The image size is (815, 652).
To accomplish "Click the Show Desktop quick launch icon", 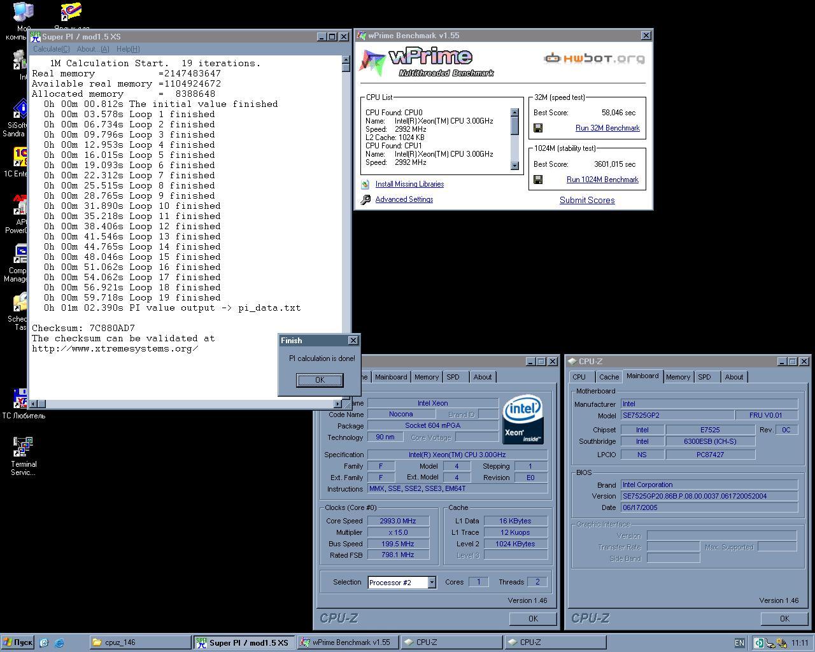I will click(44, 642).
